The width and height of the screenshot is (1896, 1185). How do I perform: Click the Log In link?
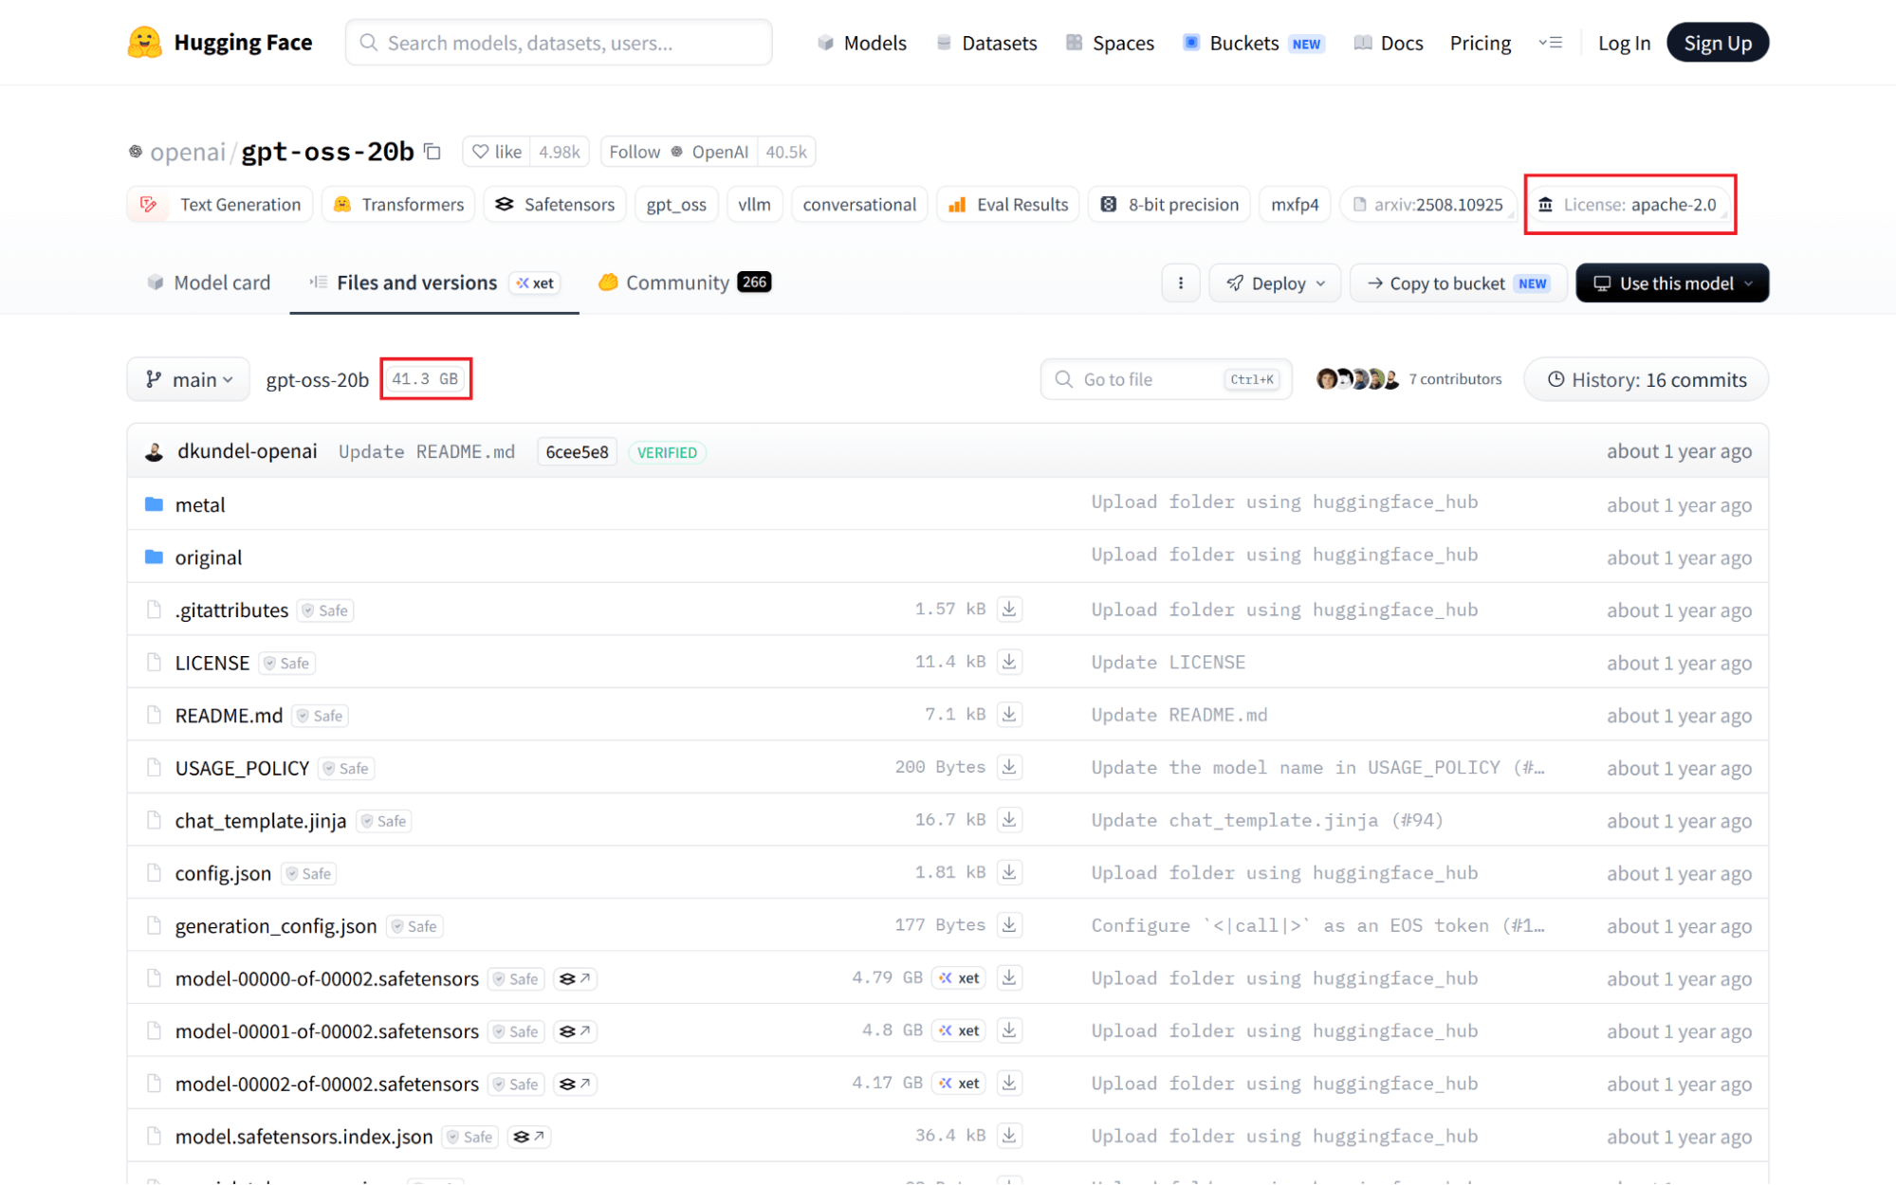1624,43
